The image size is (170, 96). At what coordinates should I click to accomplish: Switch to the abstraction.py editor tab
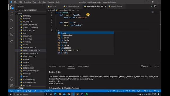[116, 6]
